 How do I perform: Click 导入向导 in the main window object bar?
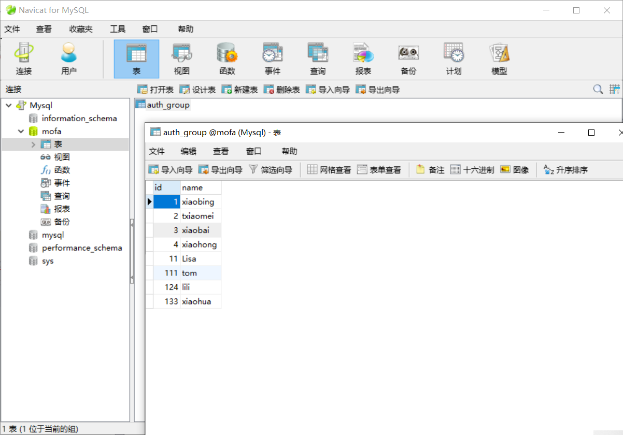[x=328, y=90]
